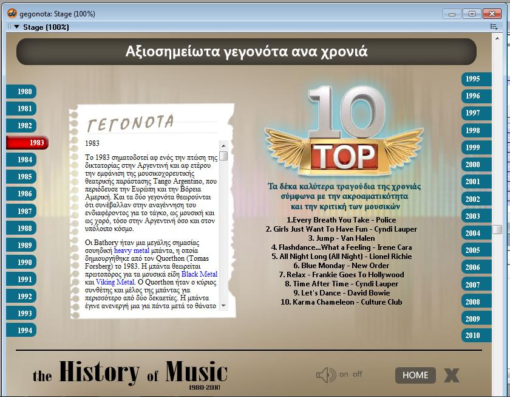Jump to year 2008

coord(476,302)
